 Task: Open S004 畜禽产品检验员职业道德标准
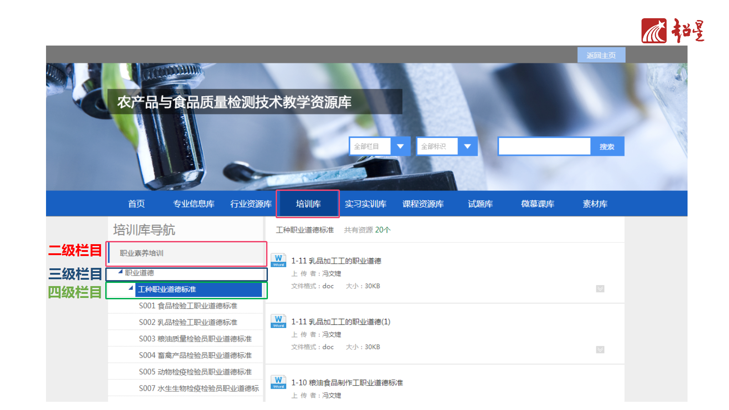coord(195,355)
